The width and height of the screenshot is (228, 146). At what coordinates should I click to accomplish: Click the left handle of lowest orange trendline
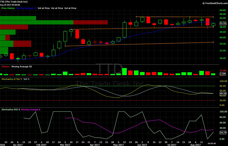tap(65, 46)
